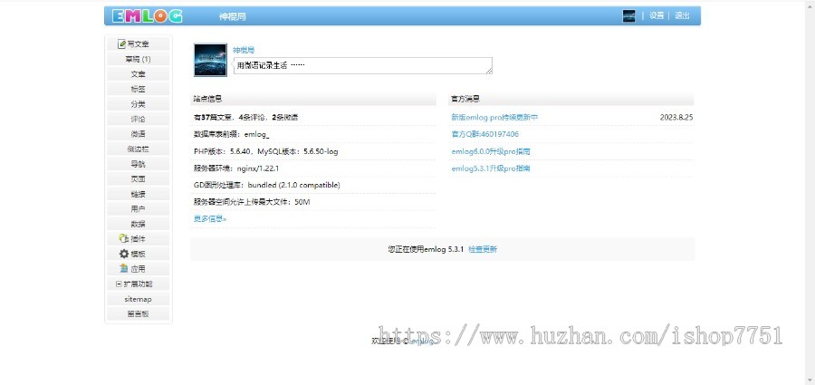
Task: Click the EMLOG logo in the header
Action: pos(147,15)
